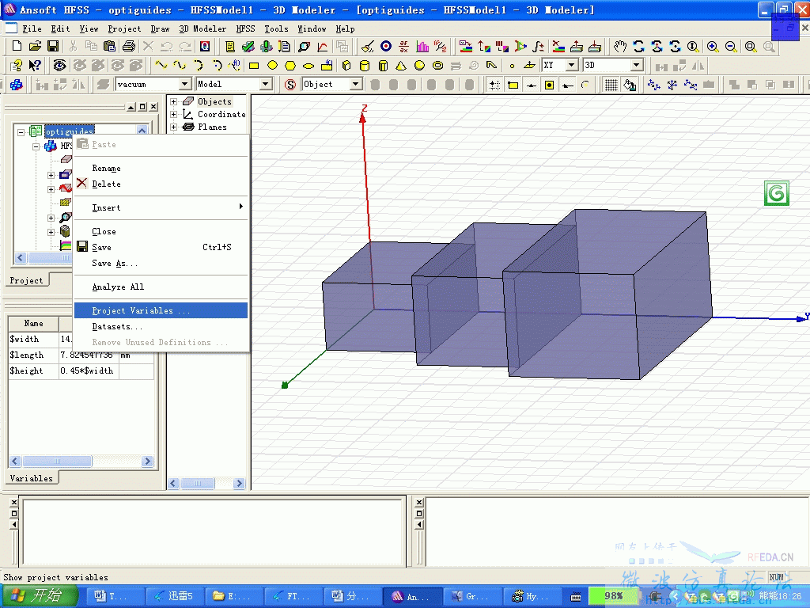This screenshot has height=608, width=810.
Task: Collapse the optiguides project tree node
Action: click(21, 132)
